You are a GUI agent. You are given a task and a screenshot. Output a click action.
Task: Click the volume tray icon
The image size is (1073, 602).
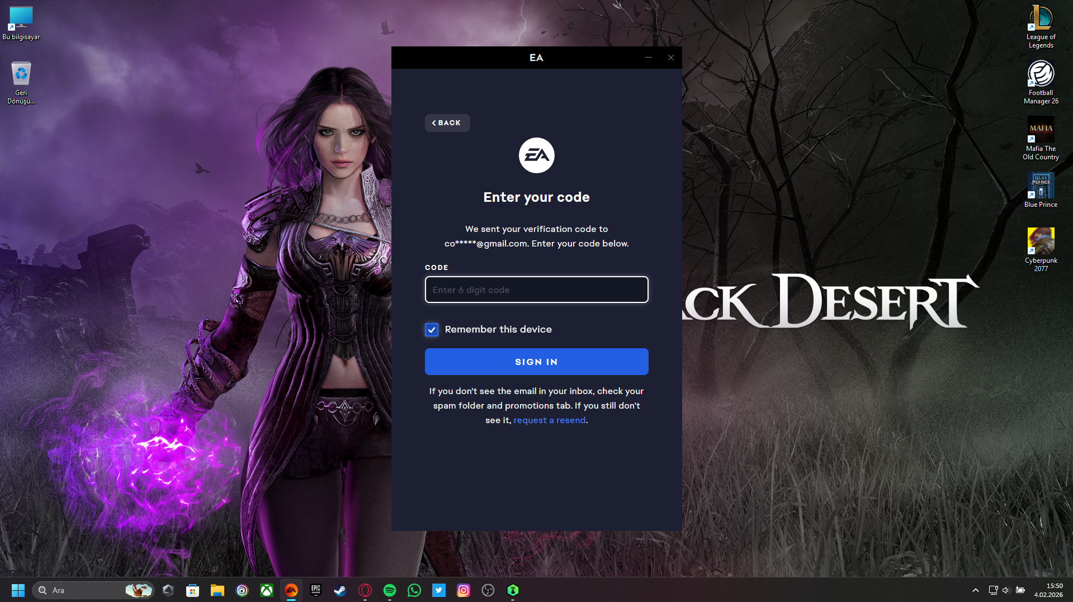pyautogui.click(x=1006, y=590)
